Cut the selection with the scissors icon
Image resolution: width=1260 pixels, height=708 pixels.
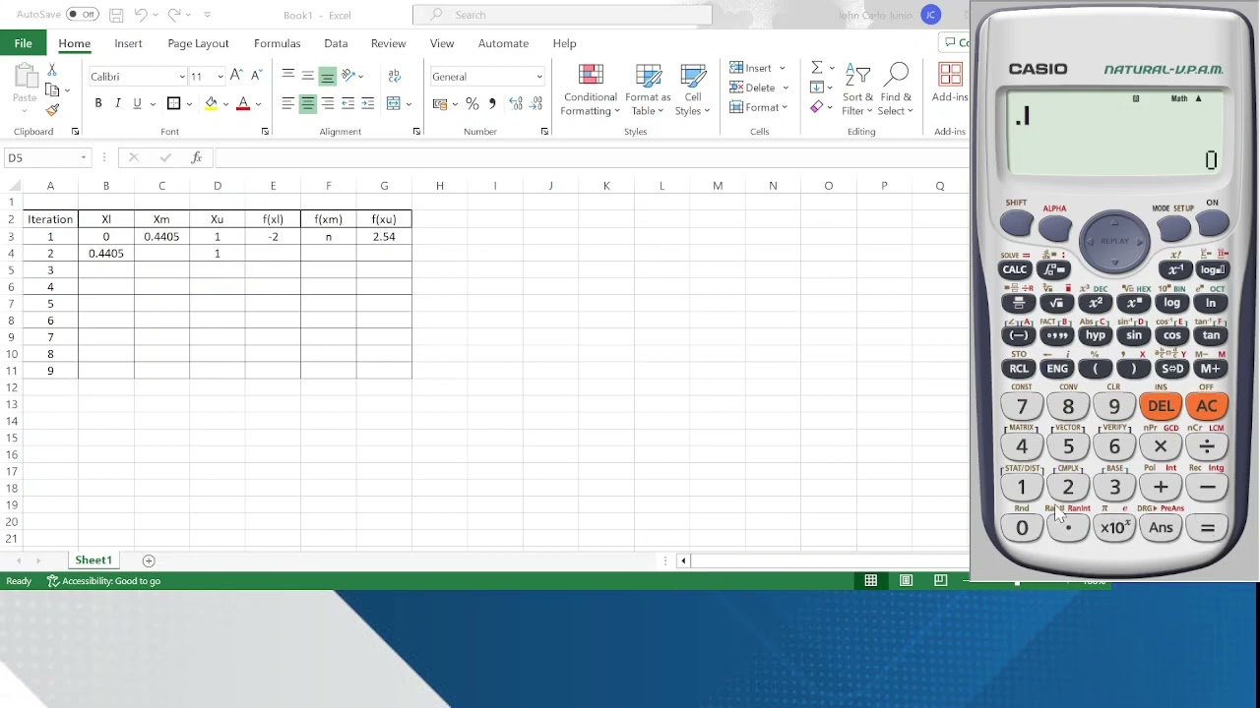pyautogui.click(x=52, y=71)
